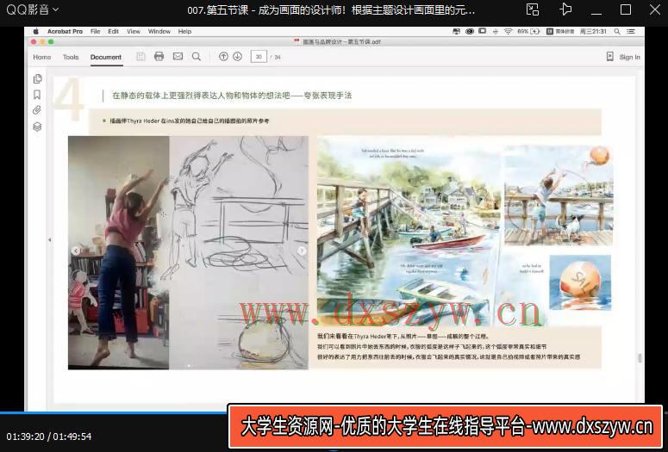Click the video title text 007.第五节课
Image resolution: width=668 pixels, height=452 pixels.
tap(331, 9)
